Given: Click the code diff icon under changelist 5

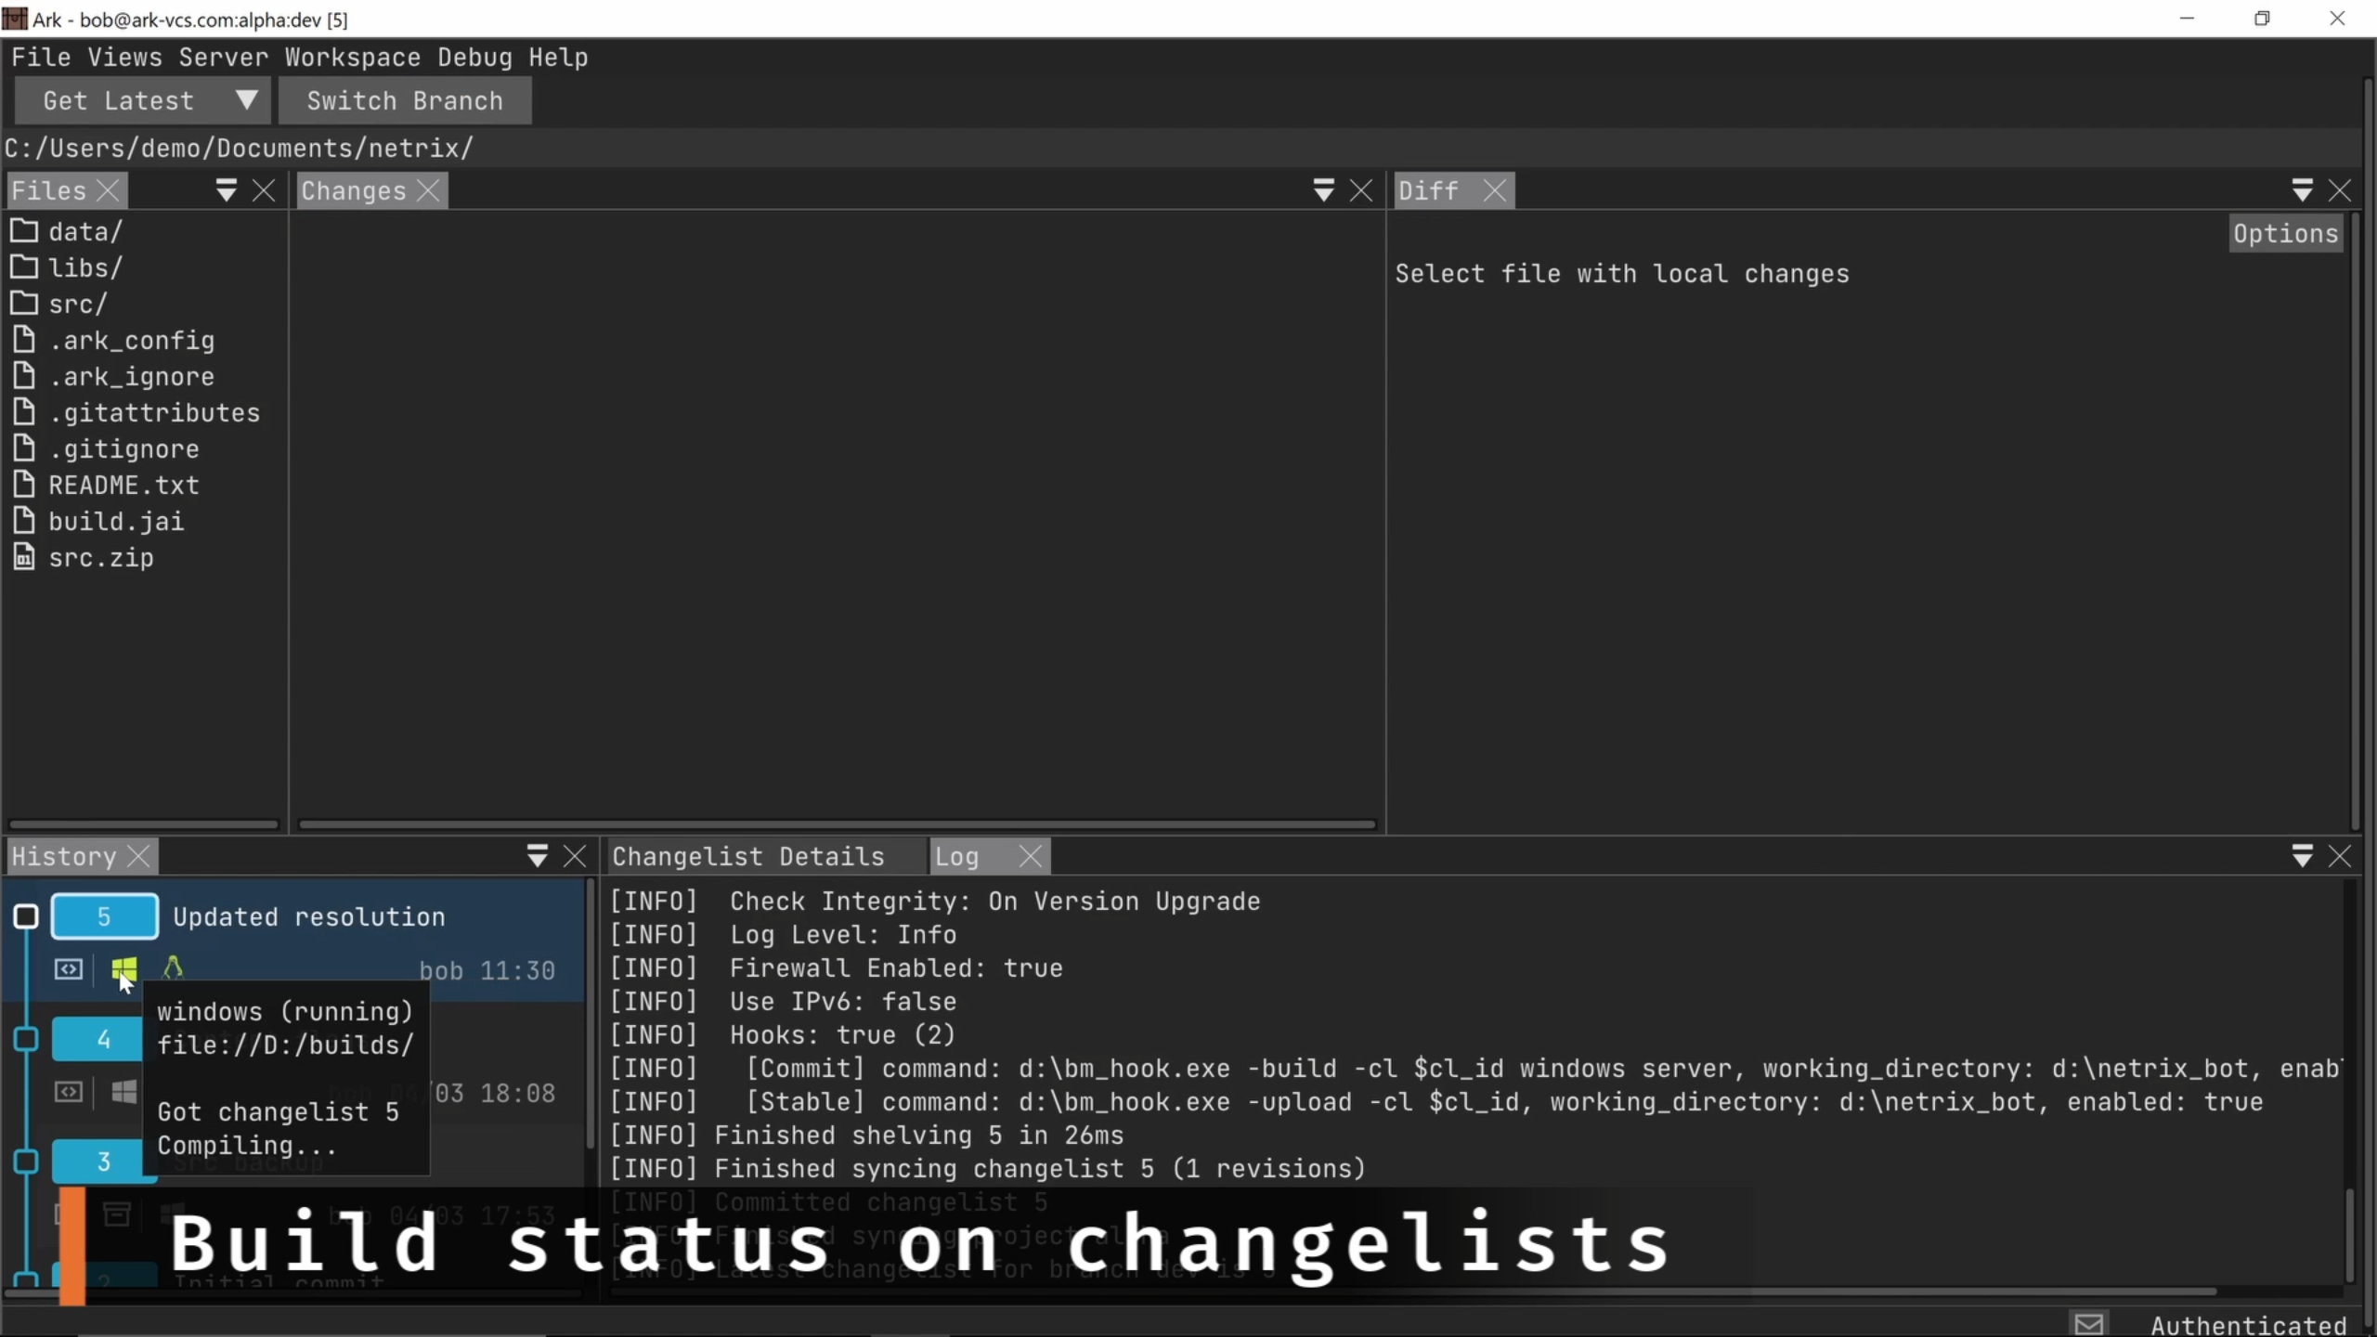Looking at the screenshot, I should coord(69,970).
